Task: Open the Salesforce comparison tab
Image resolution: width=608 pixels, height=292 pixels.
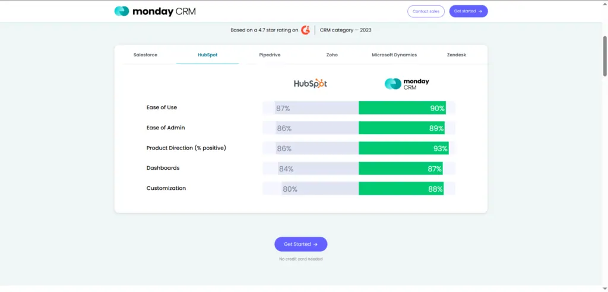Action: pos(145,55)
